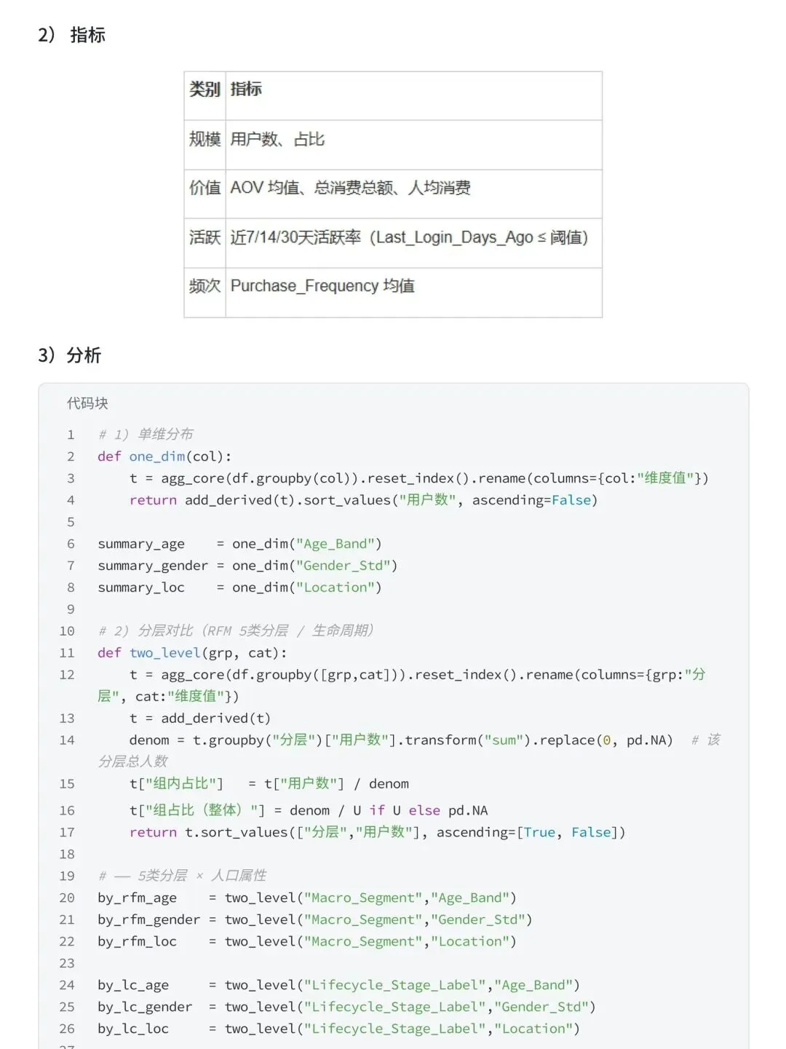Click the "频次" table row label

point(205,286)
